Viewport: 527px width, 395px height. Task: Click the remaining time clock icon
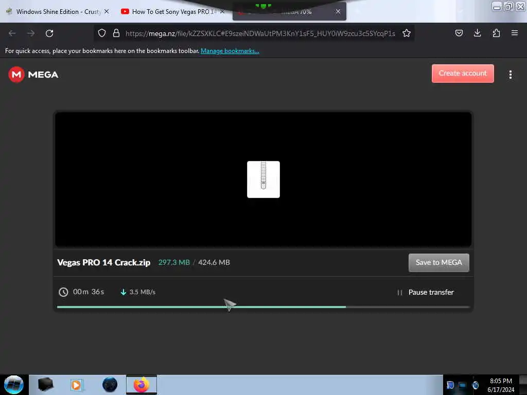[63, 292]
